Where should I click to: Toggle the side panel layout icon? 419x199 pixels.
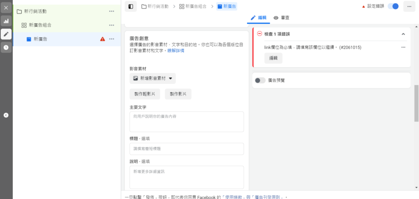click(131, 7)
